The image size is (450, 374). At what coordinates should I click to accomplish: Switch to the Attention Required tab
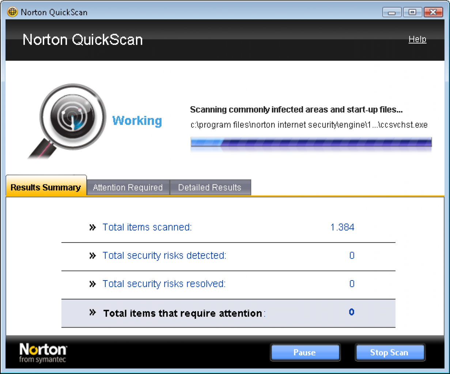click(128, 187)
